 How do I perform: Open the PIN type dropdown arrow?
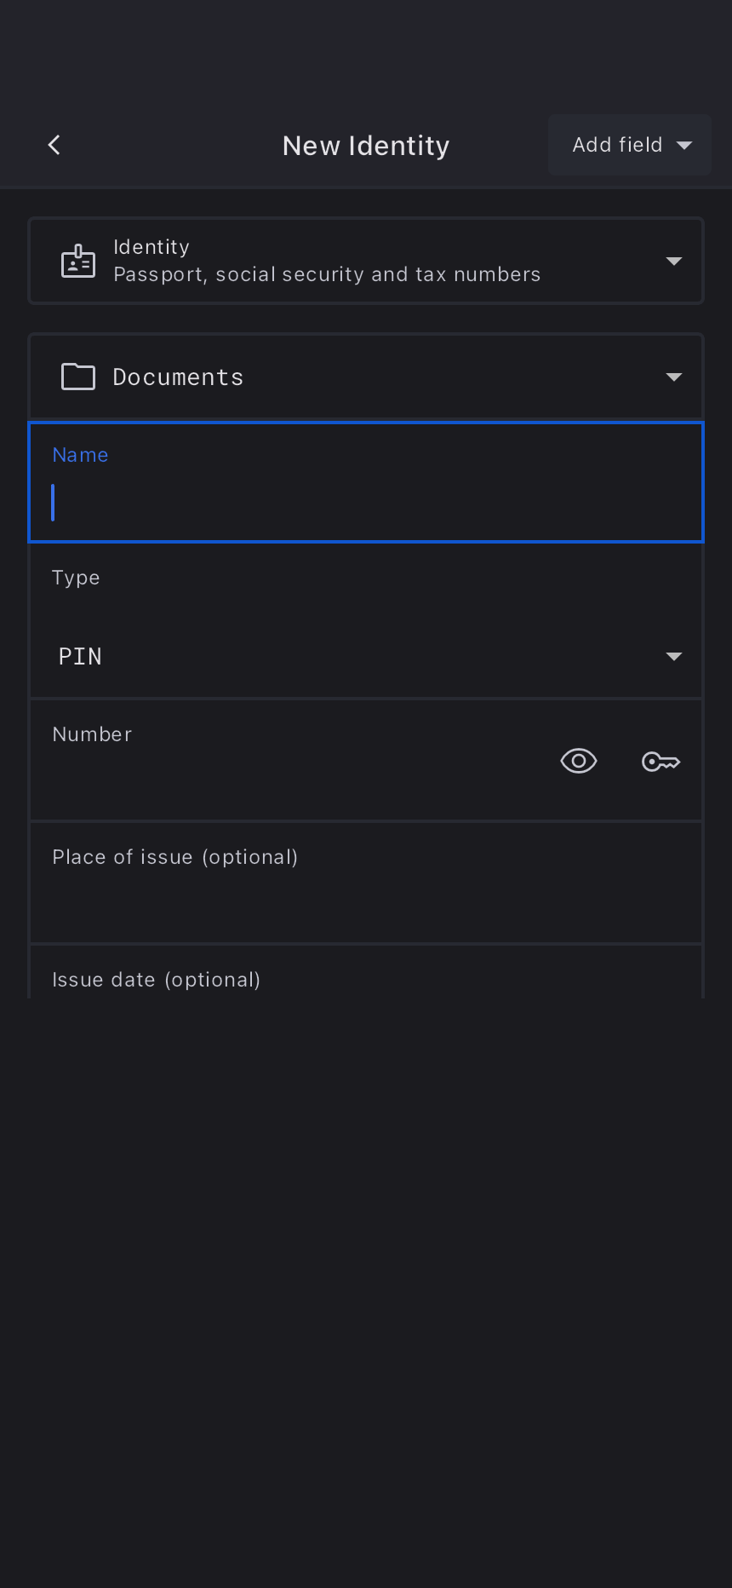(x=674, y=656)
